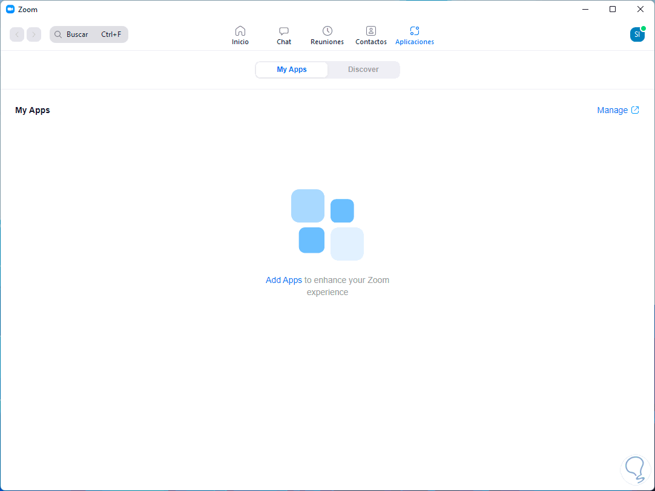The height and width of the screenshot is (491, 655).
Task: Switch to the My Apps tab
Action: click(x=292, y=70)
